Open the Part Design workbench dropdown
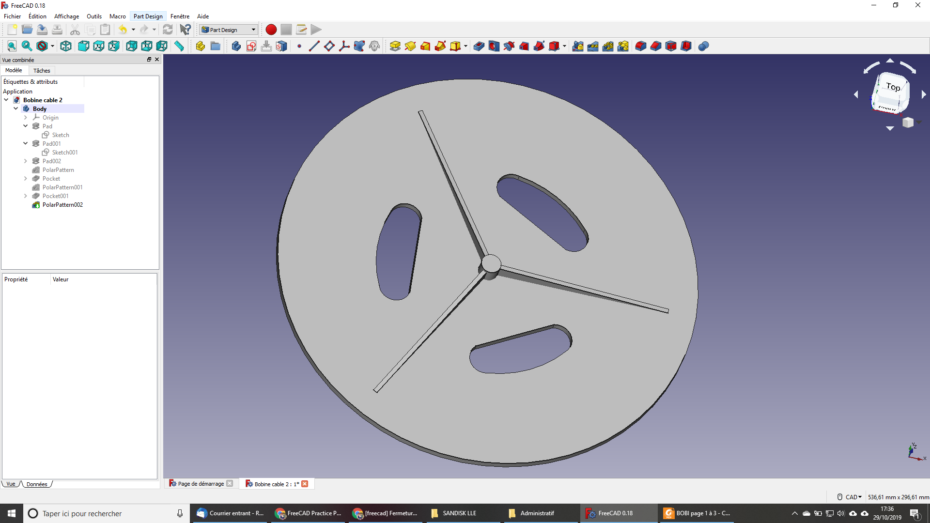Image resolution: width=930 pixels, height=523 pixels. pyautogui.click(x=228, y=30)
